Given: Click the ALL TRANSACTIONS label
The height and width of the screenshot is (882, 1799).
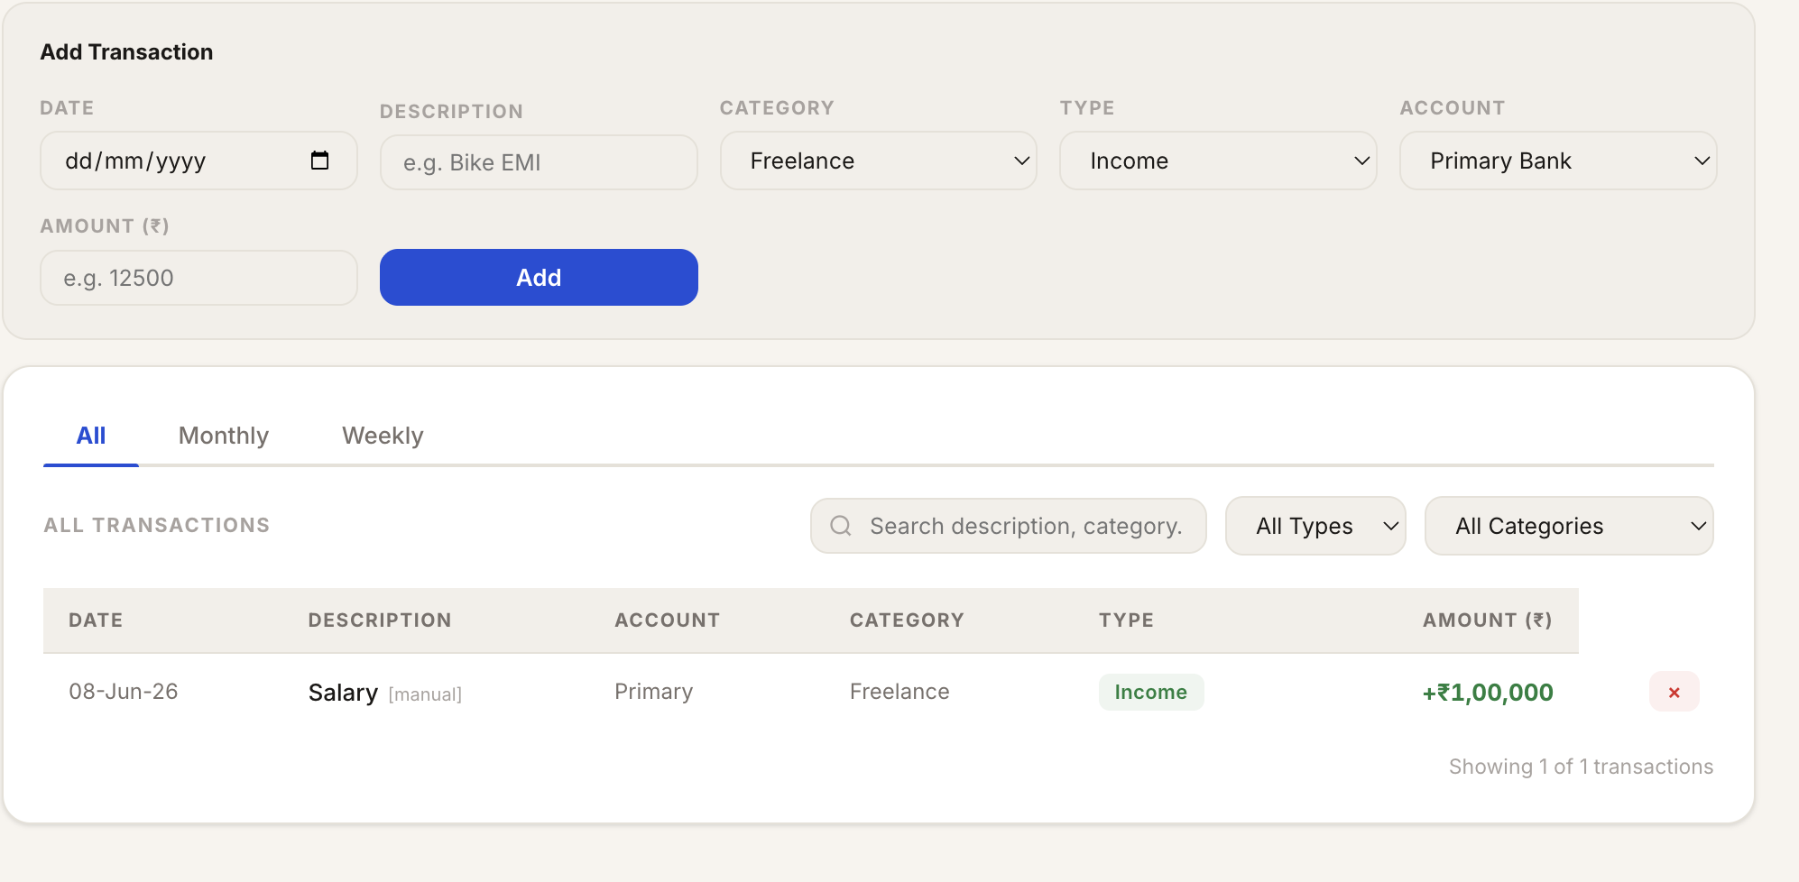Looking at the screenshot, I should 157,525.
